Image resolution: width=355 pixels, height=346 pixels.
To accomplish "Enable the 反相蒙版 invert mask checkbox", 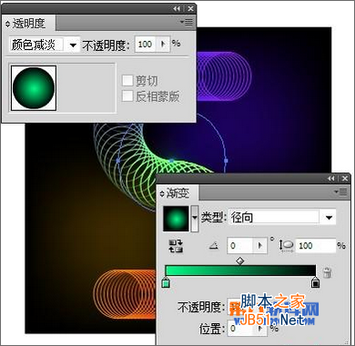I will (x=127, y=97).
